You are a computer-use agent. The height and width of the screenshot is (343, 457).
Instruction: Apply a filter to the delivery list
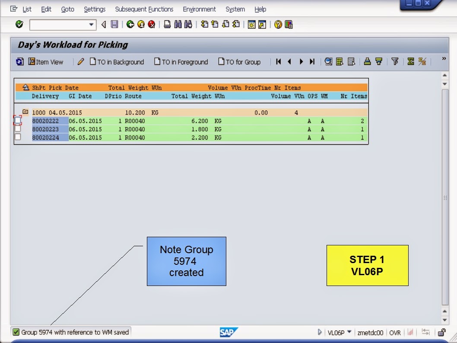pyautogui.click(x=394, y=62)
